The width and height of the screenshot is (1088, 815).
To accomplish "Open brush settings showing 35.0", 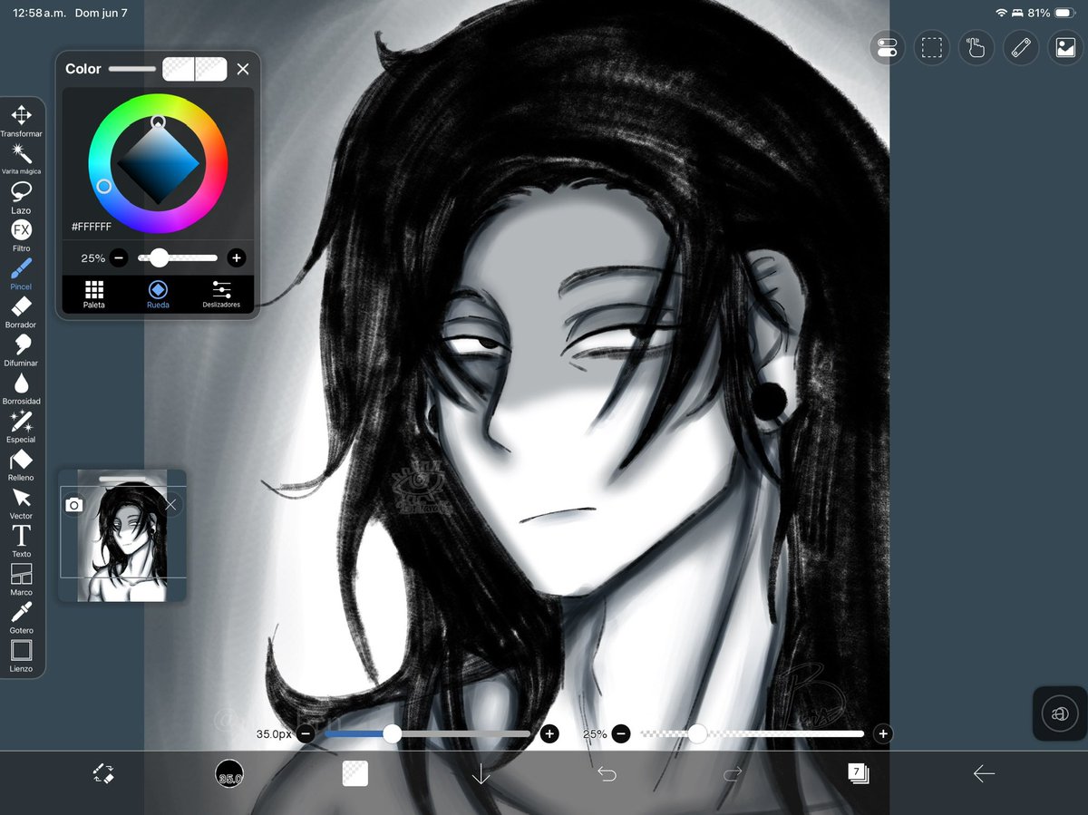I will (229, 774).
